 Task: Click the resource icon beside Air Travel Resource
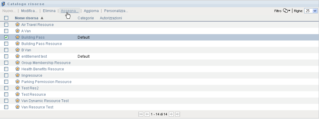18,24
